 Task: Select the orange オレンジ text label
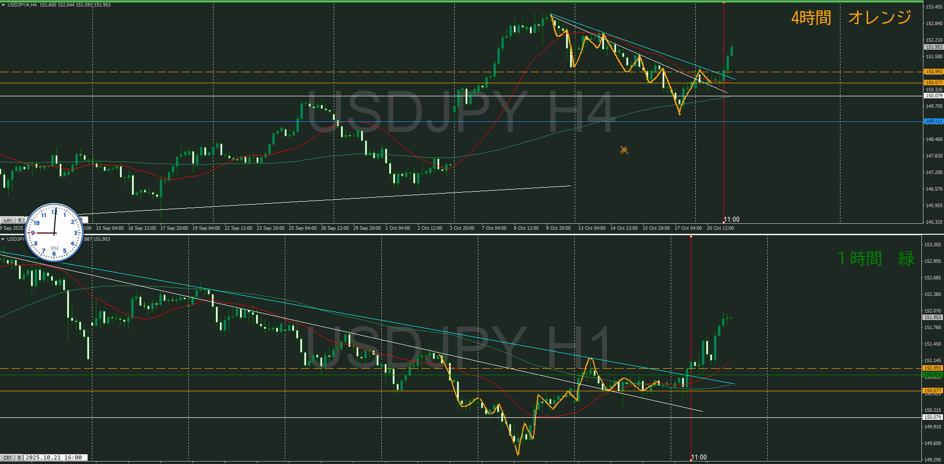click(879, 18)
